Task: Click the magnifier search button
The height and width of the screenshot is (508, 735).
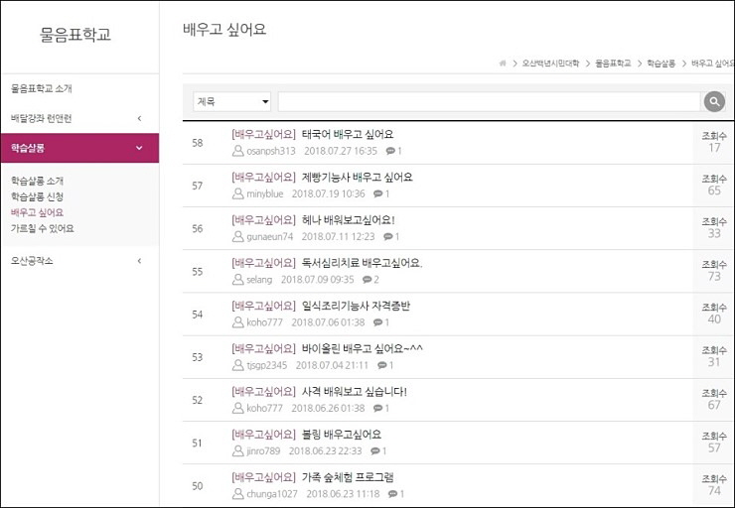Action: [x=713, y=101]
